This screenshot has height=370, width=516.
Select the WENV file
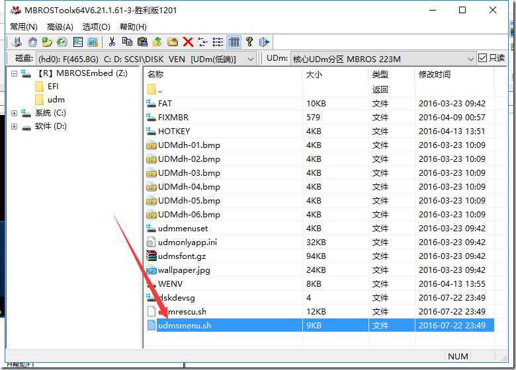[170, 283]
